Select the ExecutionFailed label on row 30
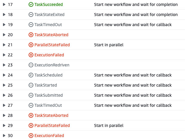The width and height of the screenshot is (185, 140). point(49,136)
